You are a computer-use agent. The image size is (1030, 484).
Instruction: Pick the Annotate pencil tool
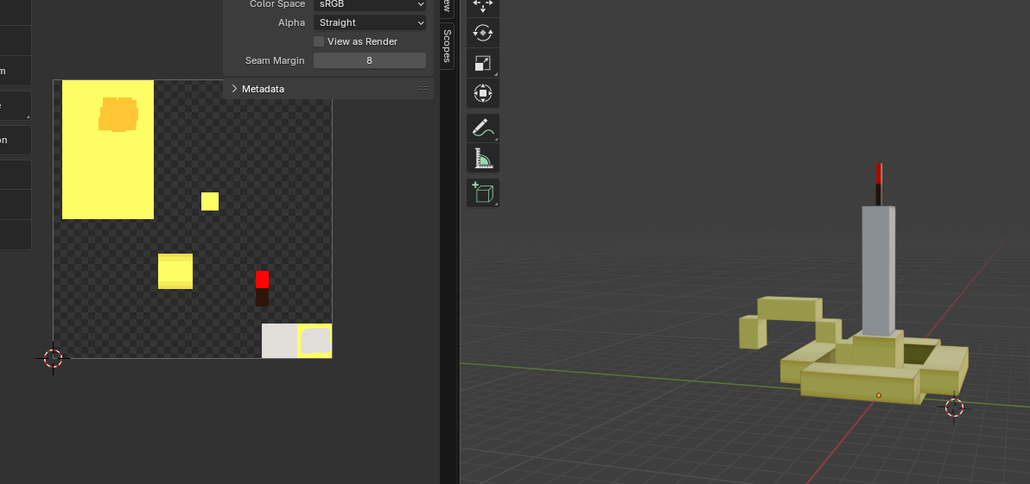pyautogui.click(x=482, y=129)
